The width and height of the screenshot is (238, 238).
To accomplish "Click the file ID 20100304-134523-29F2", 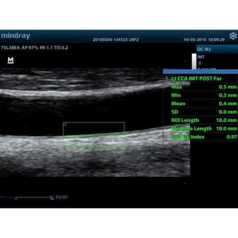I will [x=116, y=40].
